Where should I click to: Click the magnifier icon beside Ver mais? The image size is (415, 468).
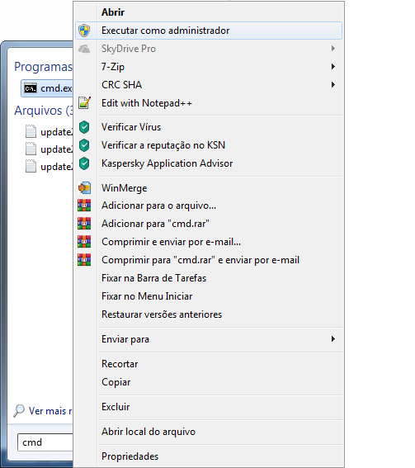click(x=19, y=411)
